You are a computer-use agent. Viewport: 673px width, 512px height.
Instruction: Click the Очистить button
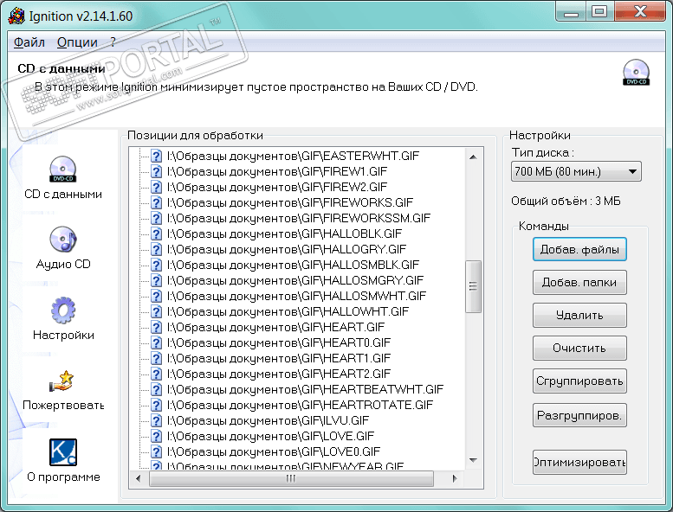click(579, 349)
